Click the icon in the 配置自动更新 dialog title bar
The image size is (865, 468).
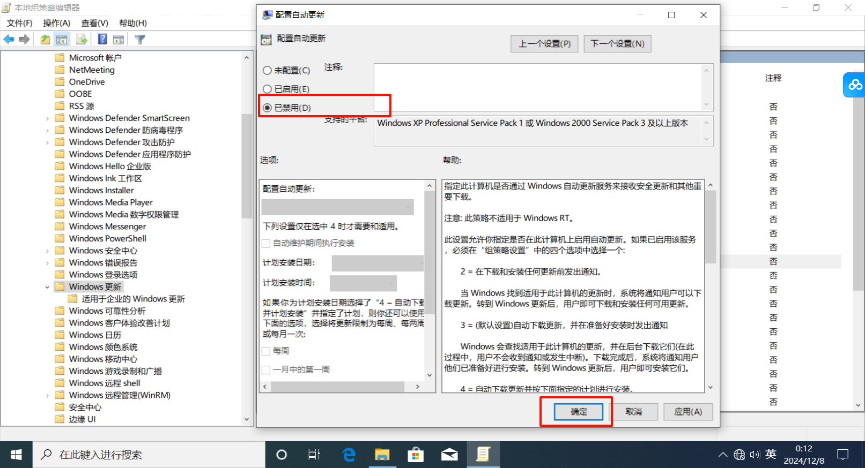267,15
